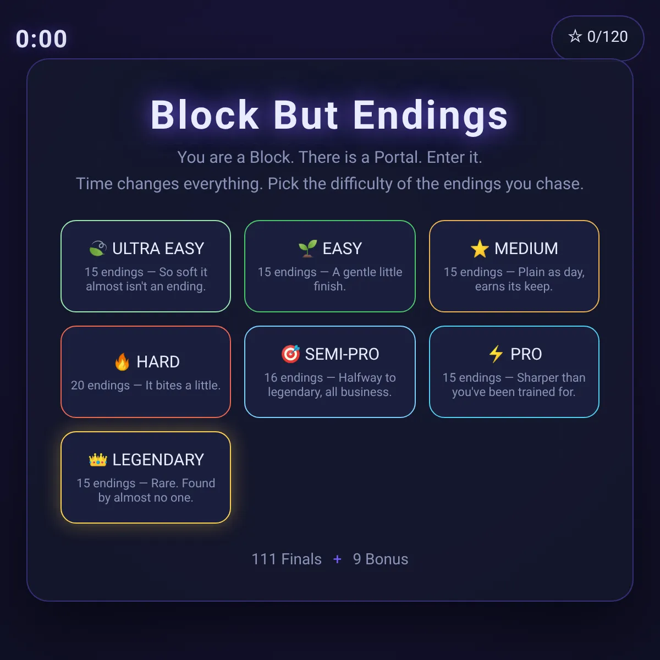Choose the LEGENDARY difficulty card
The height and width of the screenshot is (660, 660).
[146, 477]
